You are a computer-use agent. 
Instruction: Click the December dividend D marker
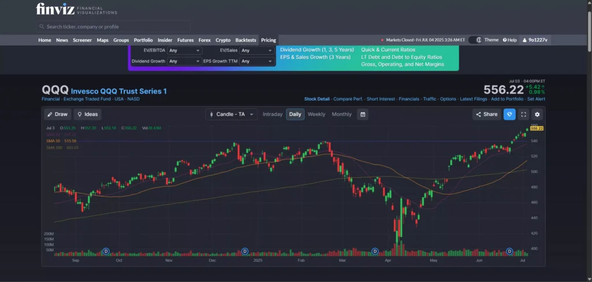coord(245,251)
